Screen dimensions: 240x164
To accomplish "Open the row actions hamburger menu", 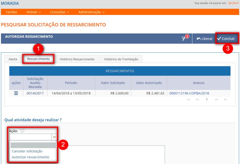I will 16,93.
